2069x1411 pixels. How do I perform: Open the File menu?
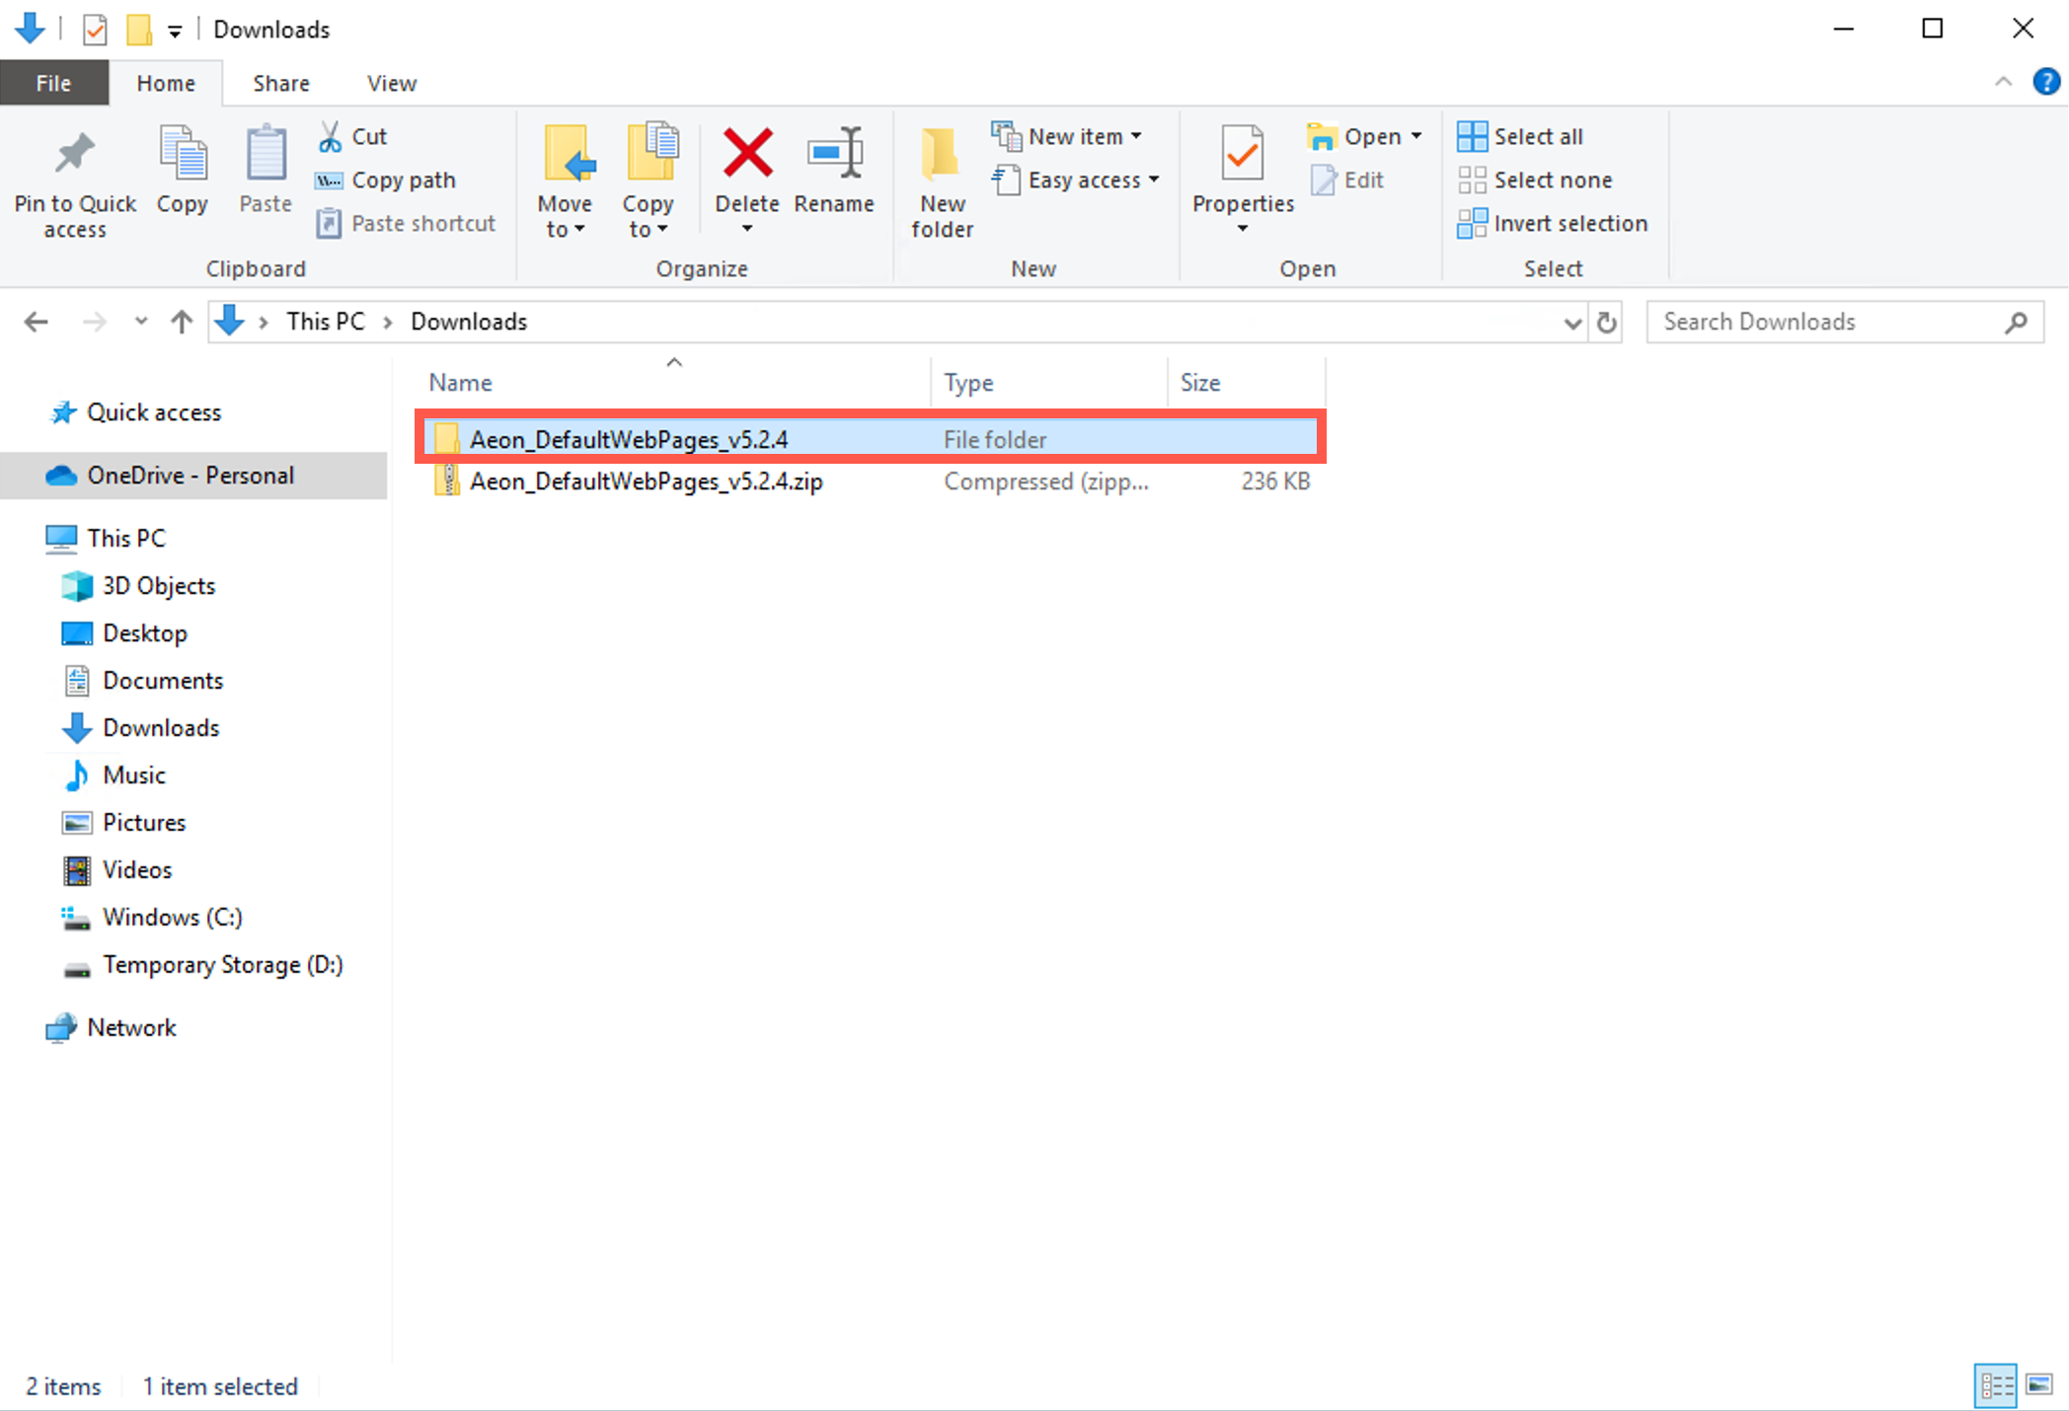53,82
